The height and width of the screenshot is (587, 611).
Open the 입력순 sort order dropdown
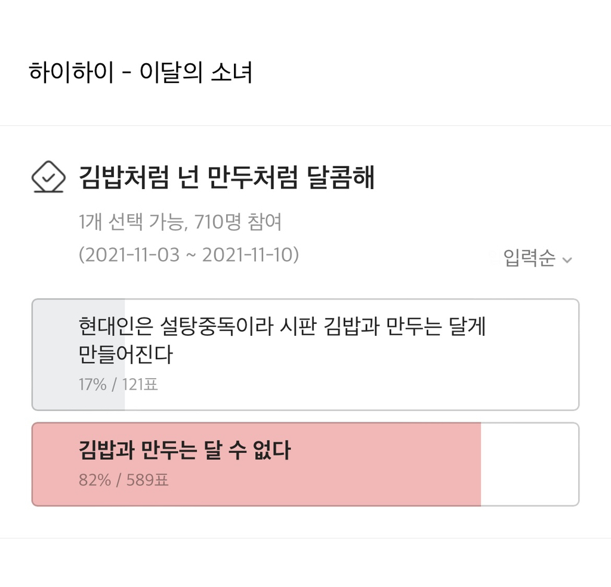[x=530, y=258]
